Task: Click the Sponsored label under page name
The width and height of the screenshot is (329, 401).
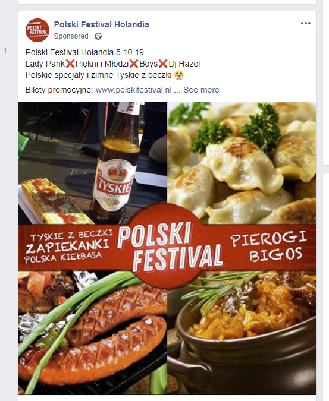Action: click(71, 36)
